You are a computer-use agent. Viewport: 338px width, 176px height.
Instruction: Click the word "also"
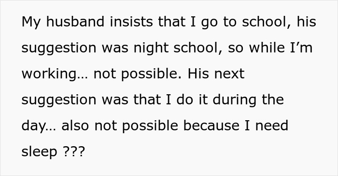point(75,126)
